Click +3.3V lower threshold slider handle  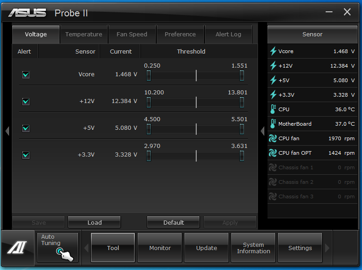(x=149, y=156)
